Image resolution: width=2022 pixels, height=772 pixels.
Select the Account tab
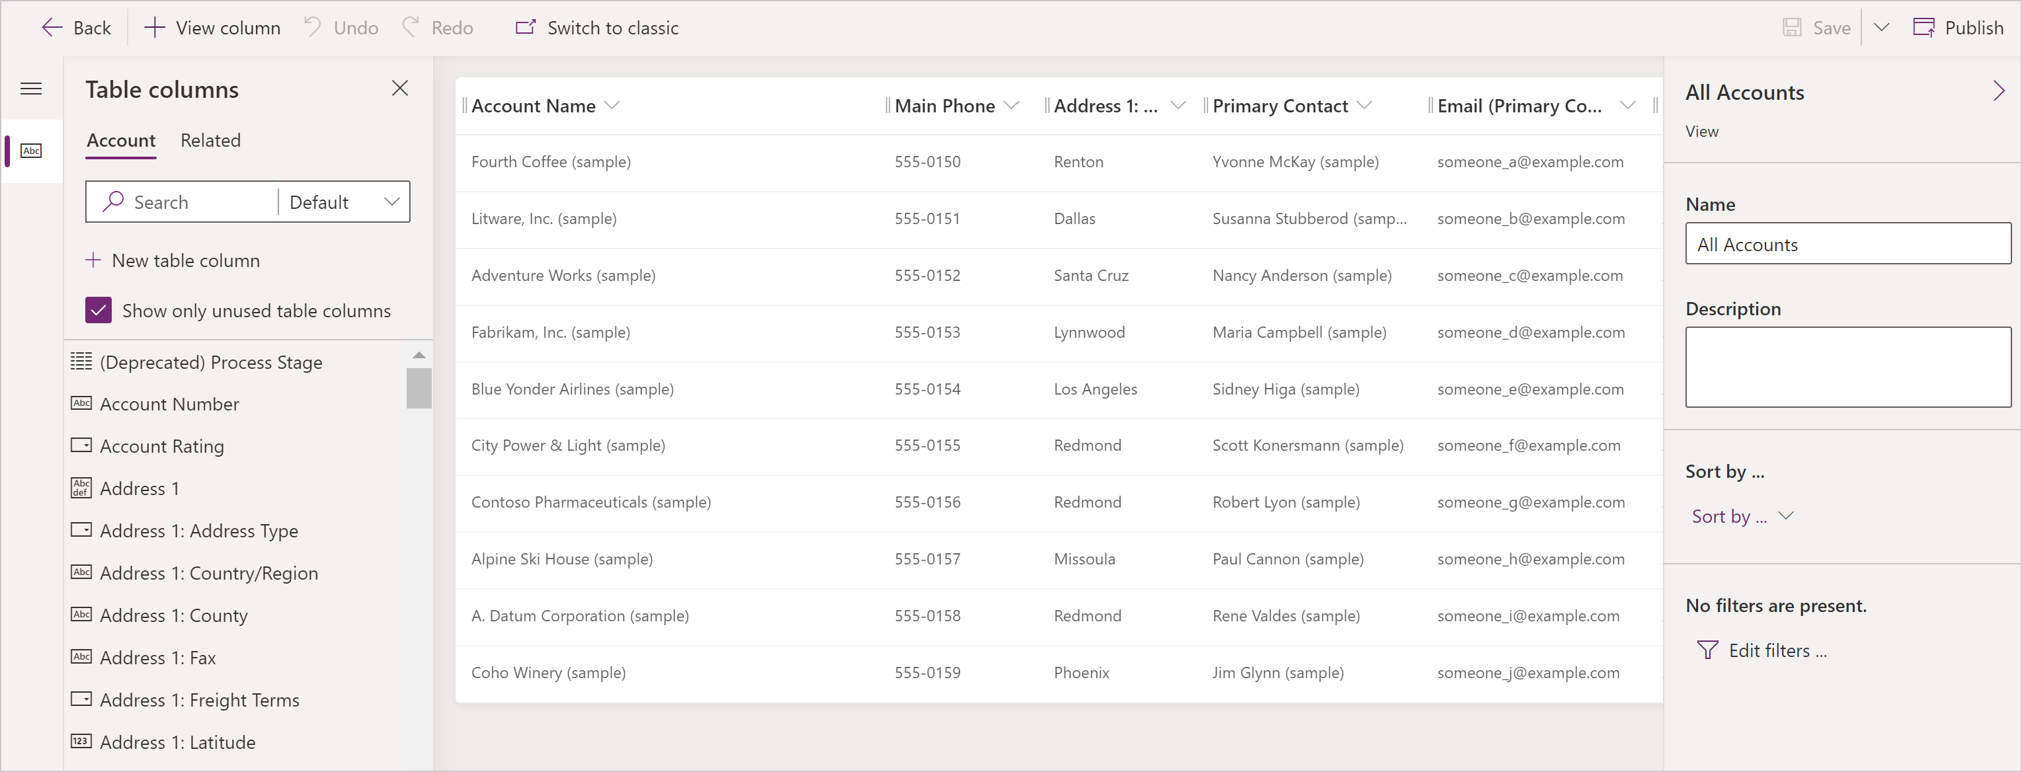coord(120,139)
